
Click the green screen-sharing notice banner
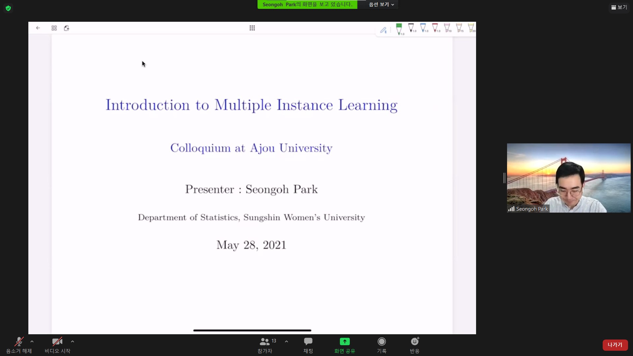[307, 5]
